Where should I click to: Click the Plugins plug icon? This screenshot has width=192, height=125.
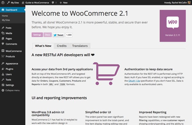pos(3,69)
